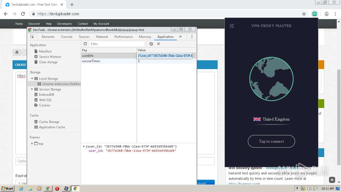Switch to the Performance tab
The width and height of the screenshot is (341, 192).
(x=124, y=37)
